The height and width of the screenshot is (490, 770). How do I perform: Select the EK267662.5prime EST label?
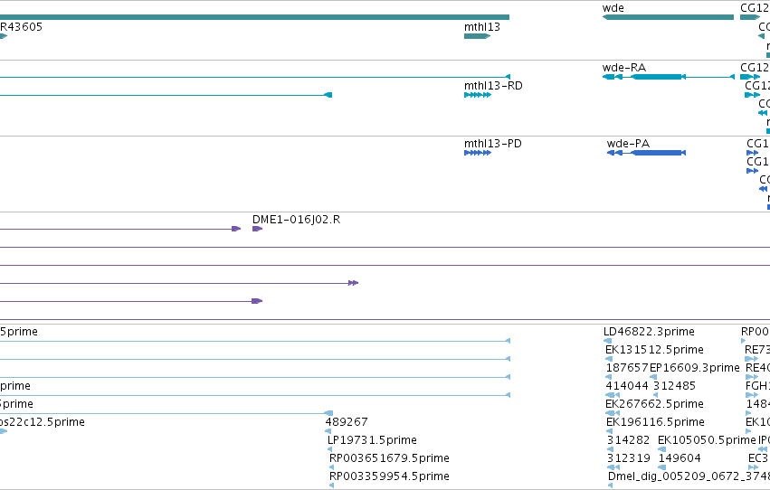[x=654, y=404]
